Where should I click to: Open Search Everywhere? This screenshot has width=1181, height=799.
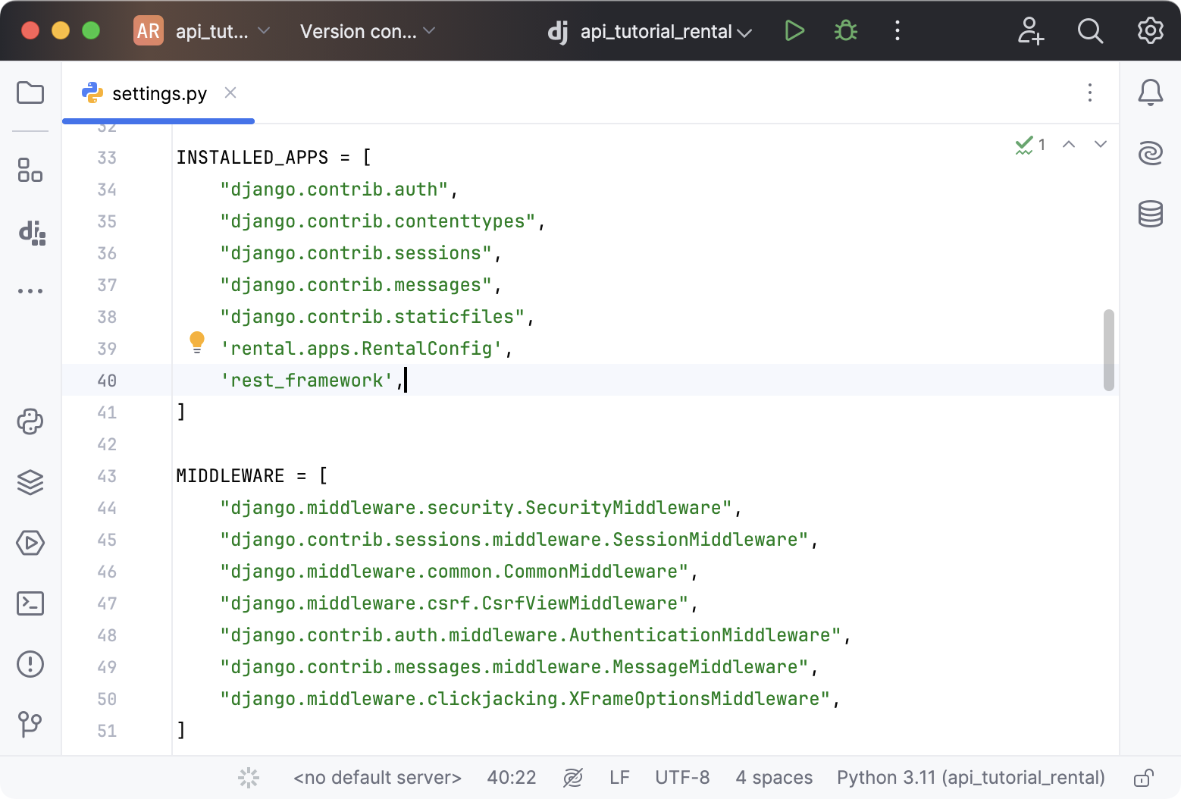(x=1090, y=31)
